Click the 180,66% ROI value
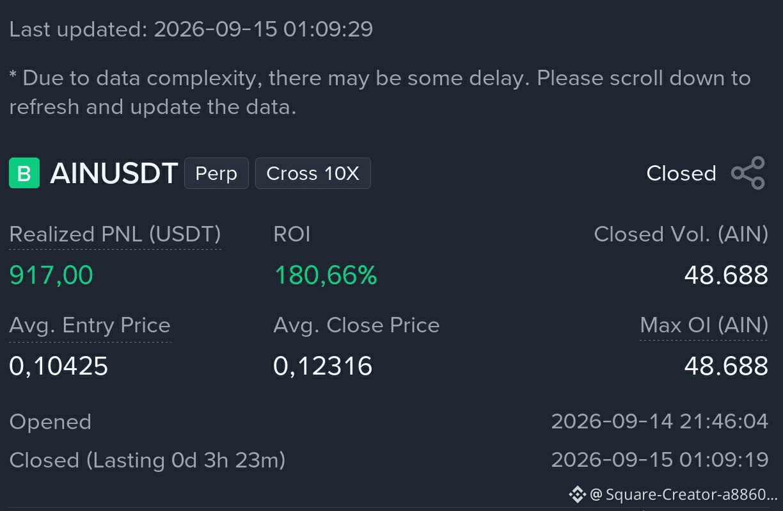 [326, 275]
